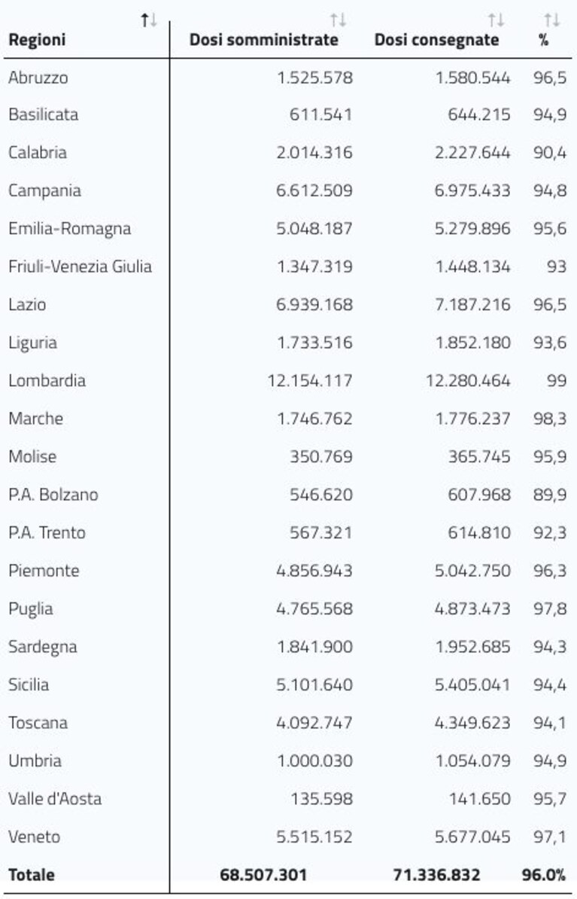Click the Totale row label

(32, 875)
